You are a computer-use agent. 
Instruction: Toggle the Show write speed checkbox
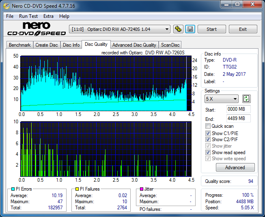(208, 159)
